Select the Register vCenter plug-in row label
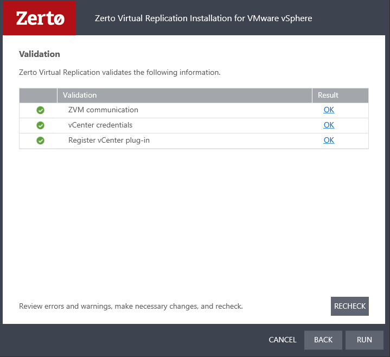This screenshot has width=390, height=357. click(108, 140)
